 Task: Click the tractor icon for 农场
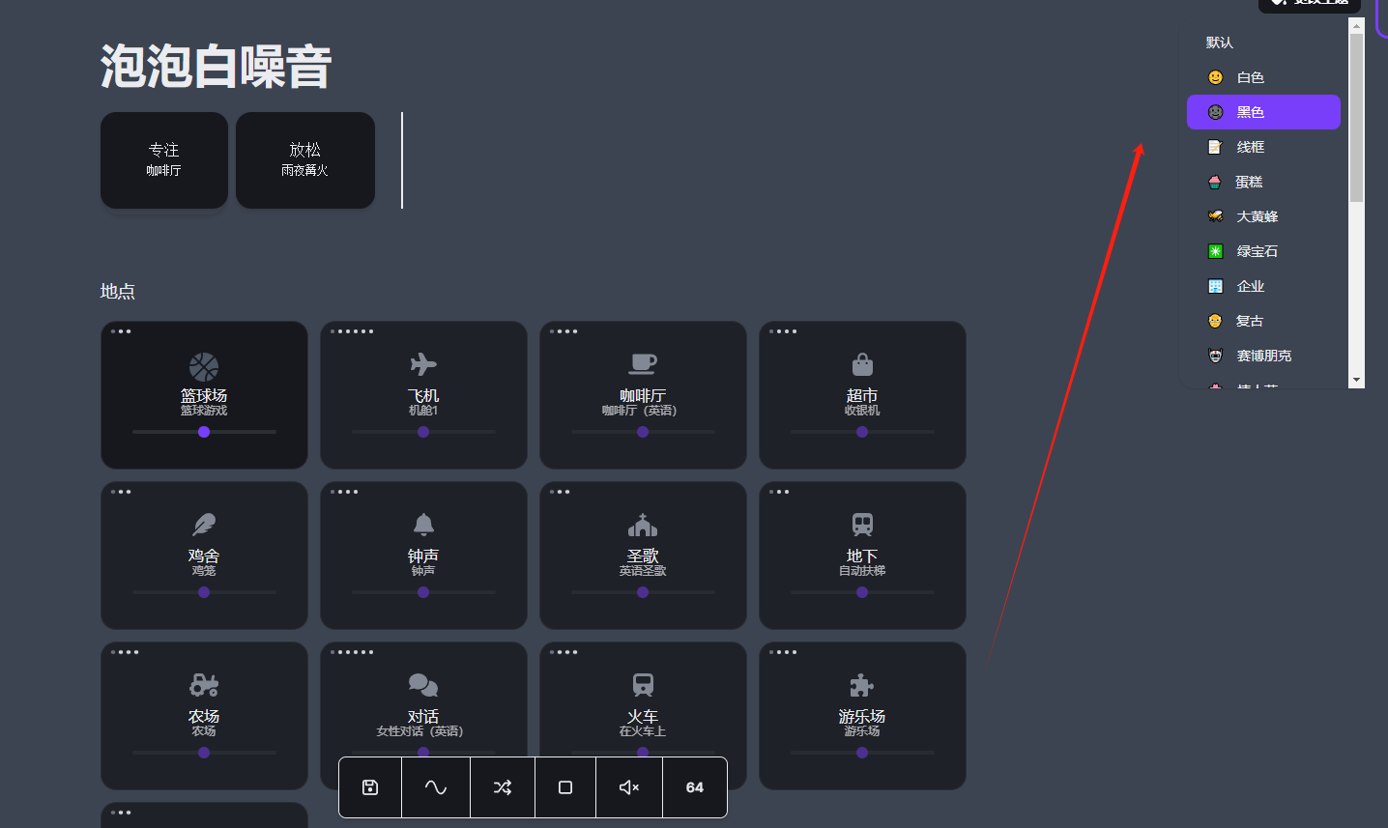coord(204,685)
